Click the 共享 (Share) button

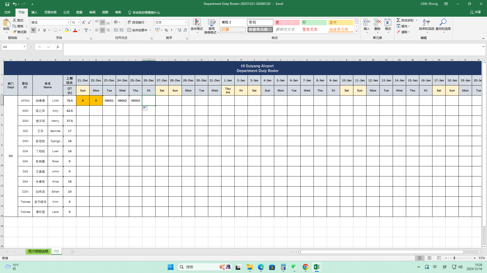(x=475, y=12)
